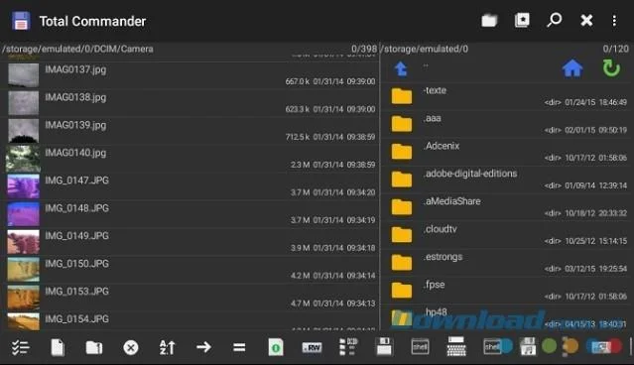The width and height of the screenshot is (634, 365).
Task: Tap the shell icon with blue circle
Action: 498,346
